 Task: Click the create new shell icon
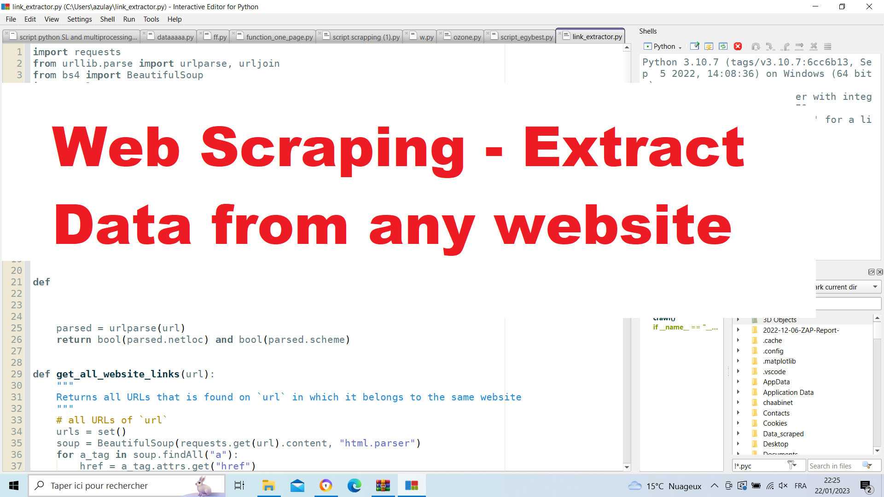[x=695, y=46]
